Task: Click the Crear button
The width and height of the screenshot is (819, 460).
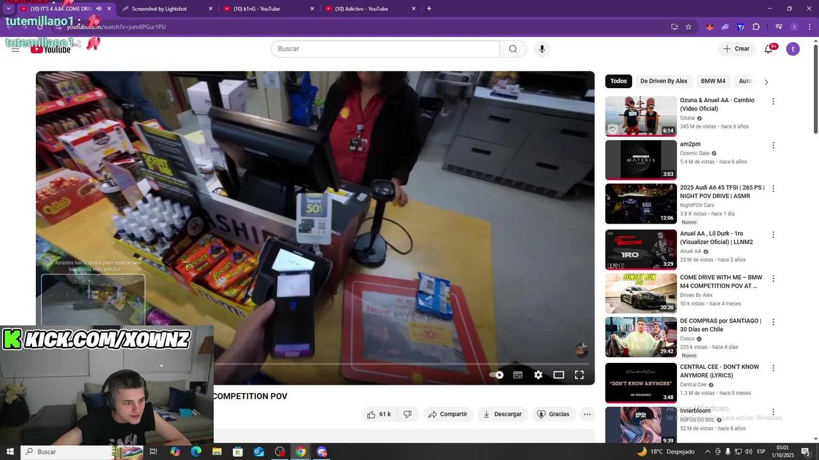Action: [736, 49]
